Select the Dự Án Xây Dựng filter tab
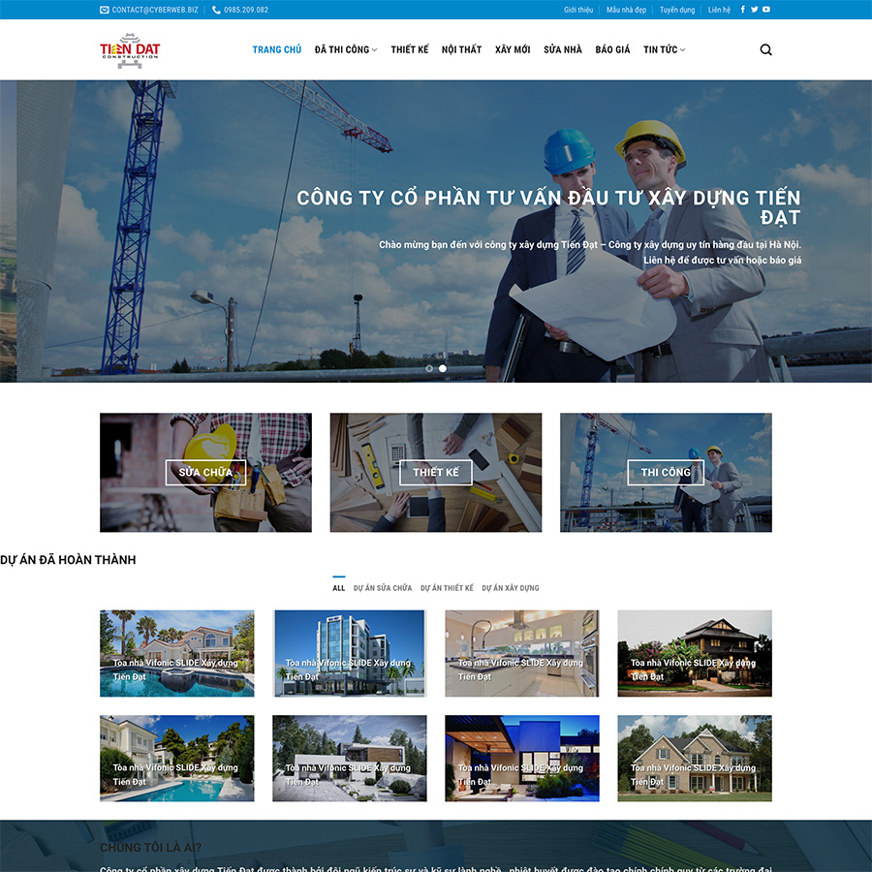The height and width of the screenshot is (872, 872). click(x=511, y=588)
